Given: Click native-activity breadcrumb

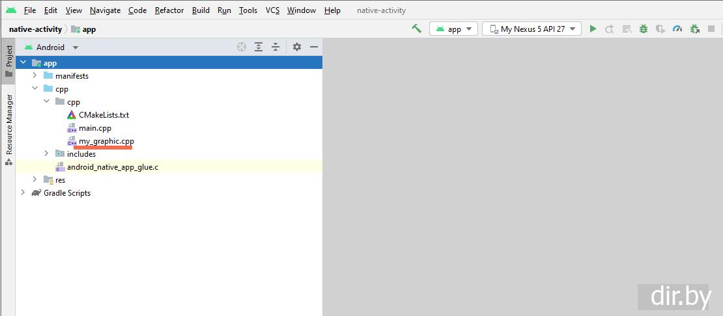Looking at the screenshot, I should pos(36,29).
